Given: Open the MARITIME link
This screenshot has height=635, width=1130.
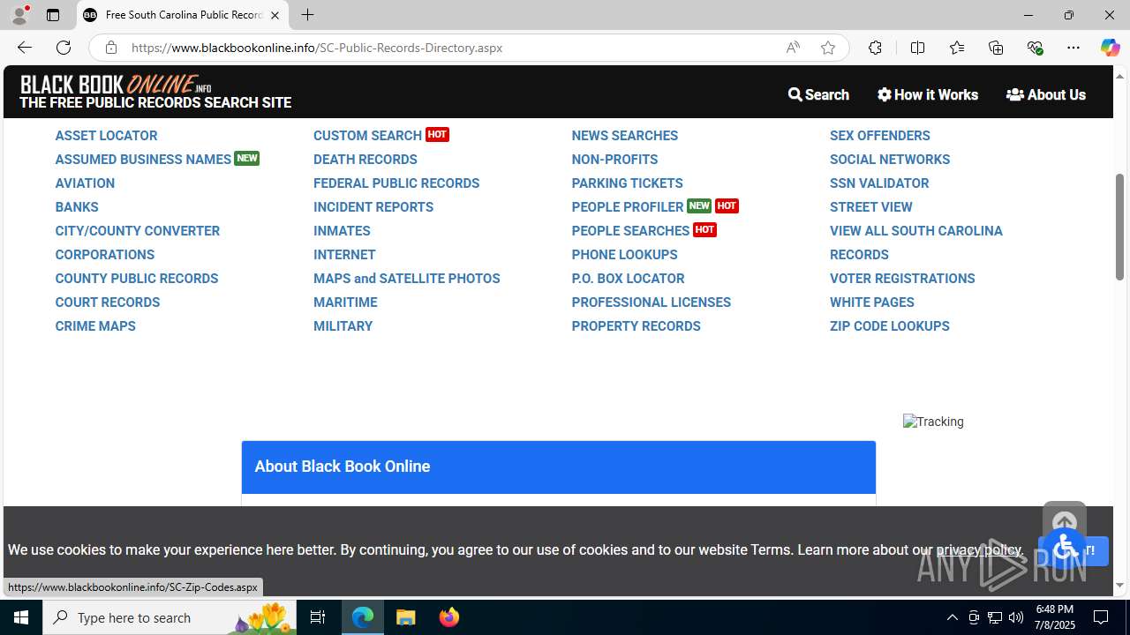Looking at the screenshot, I should (x=345, y=303).
